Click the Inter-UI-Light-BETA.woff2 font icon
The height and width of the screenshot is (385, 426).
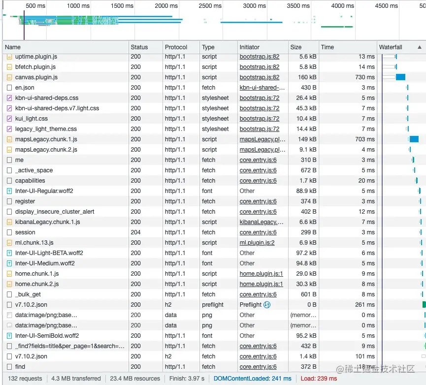point(9,253)
